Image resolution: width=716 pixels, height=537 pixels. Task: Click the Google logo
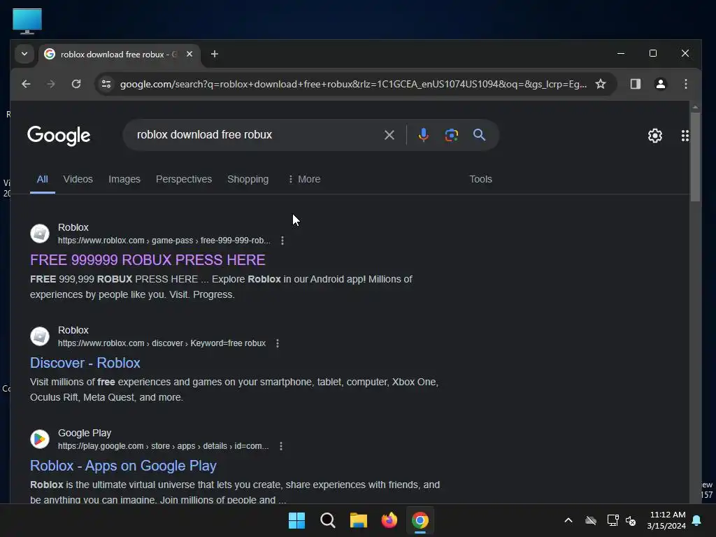click(59, 135)
